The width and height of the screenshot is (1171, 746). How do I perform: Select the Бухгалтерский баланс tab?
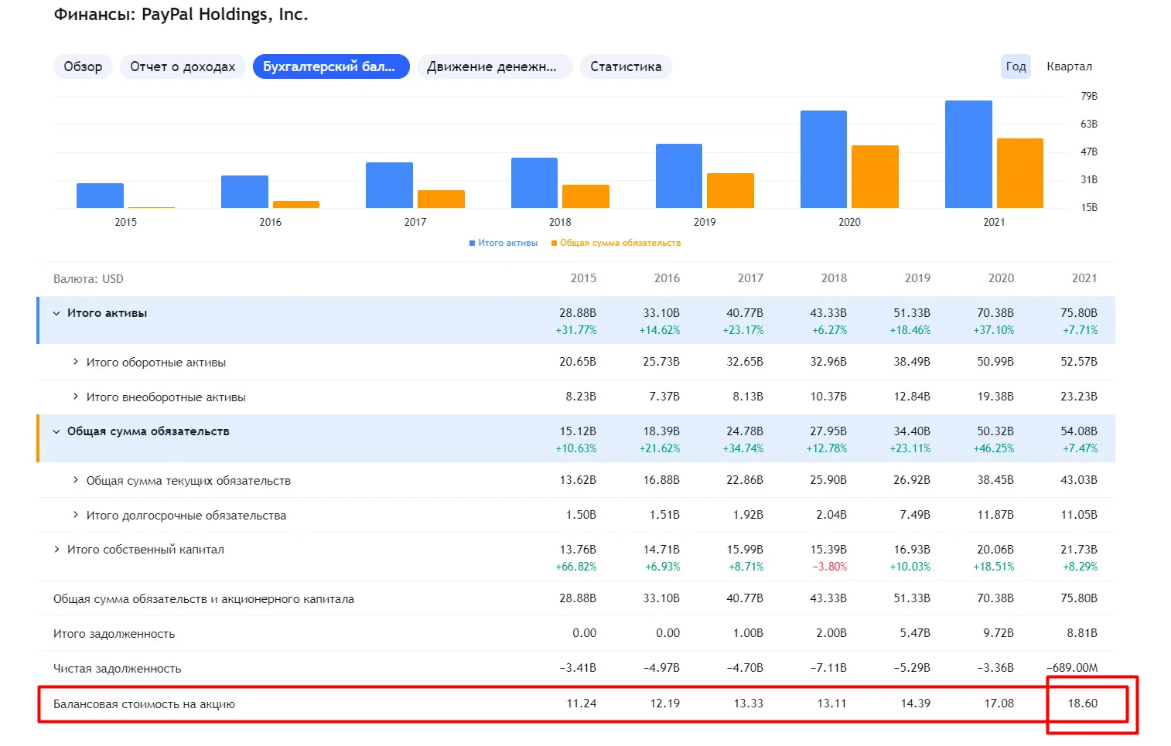331,66
